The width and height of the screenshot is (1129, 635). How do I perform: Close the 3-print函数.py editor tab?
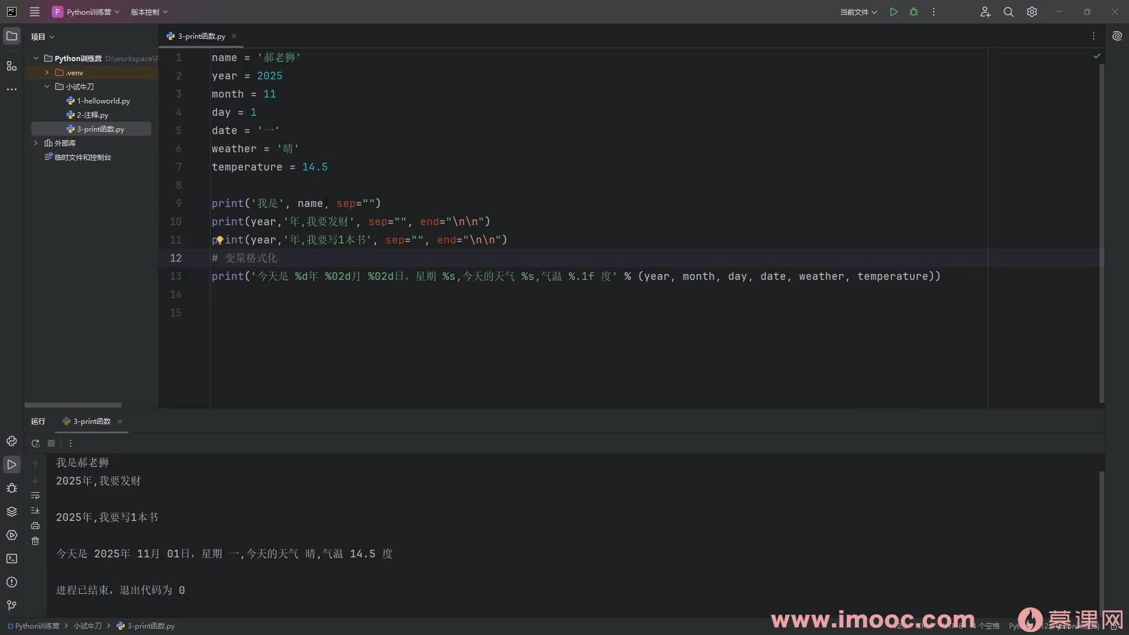234,36
